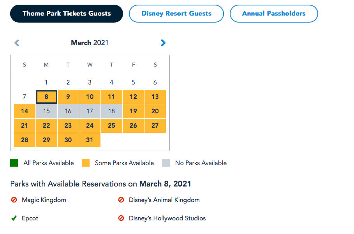Pick March 13 on the calendar
This screenshot has height=234, width=354.
[x=155, y=97]
